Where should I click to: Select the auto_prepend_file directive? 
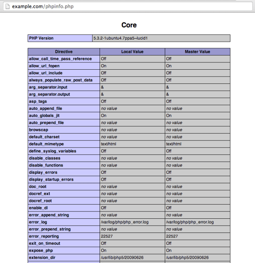46,123
